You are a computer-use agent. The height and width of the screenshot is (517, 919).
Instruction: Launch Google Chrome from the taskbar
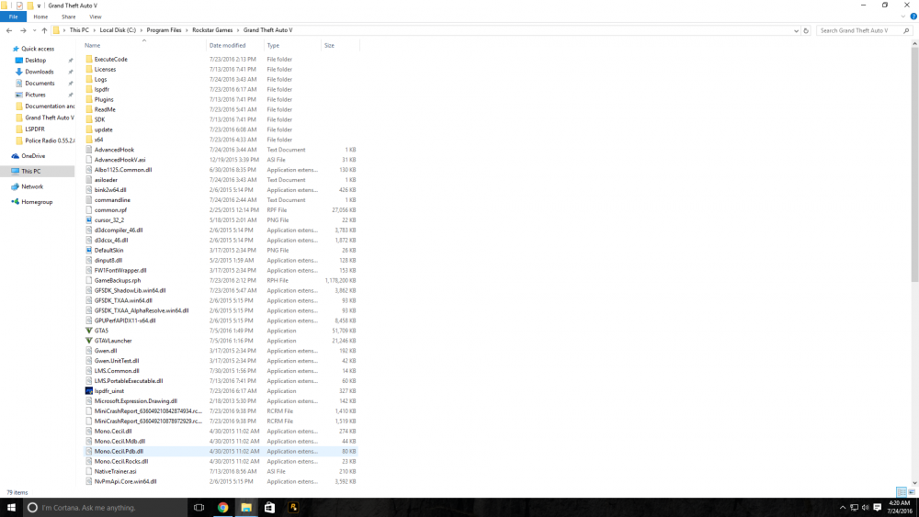coord(222,507)
